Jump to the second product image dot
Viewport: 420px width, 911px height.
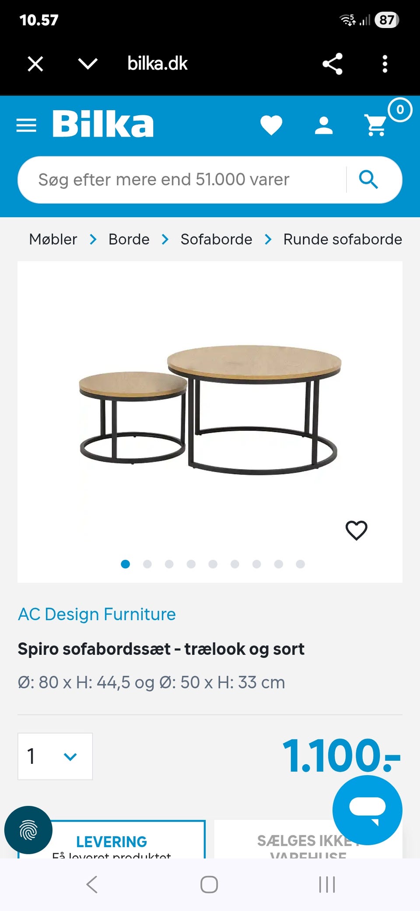point(147,564)
